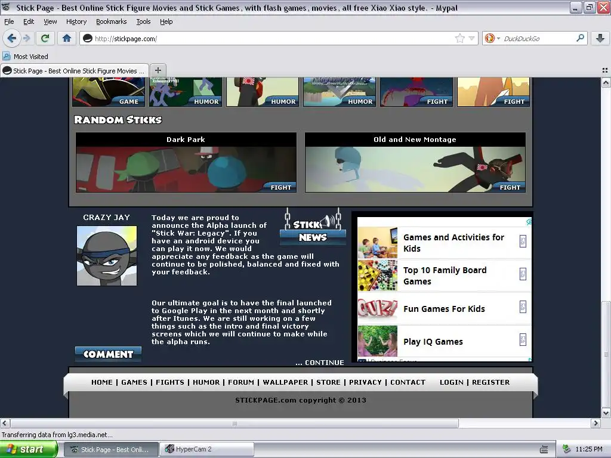Open the Bookmarks menu
The image size is (611, 458).
click(x=111, y=21)
